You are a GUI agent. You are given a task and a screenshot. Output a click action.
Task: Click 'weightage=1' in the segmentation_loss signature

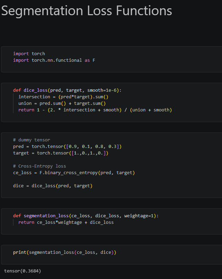point(139,216)
